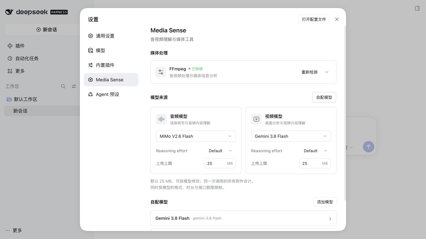The image size is (426, 239).
Task: Open the audio model Reasoning effort dropdown
Action: (220, 151)
